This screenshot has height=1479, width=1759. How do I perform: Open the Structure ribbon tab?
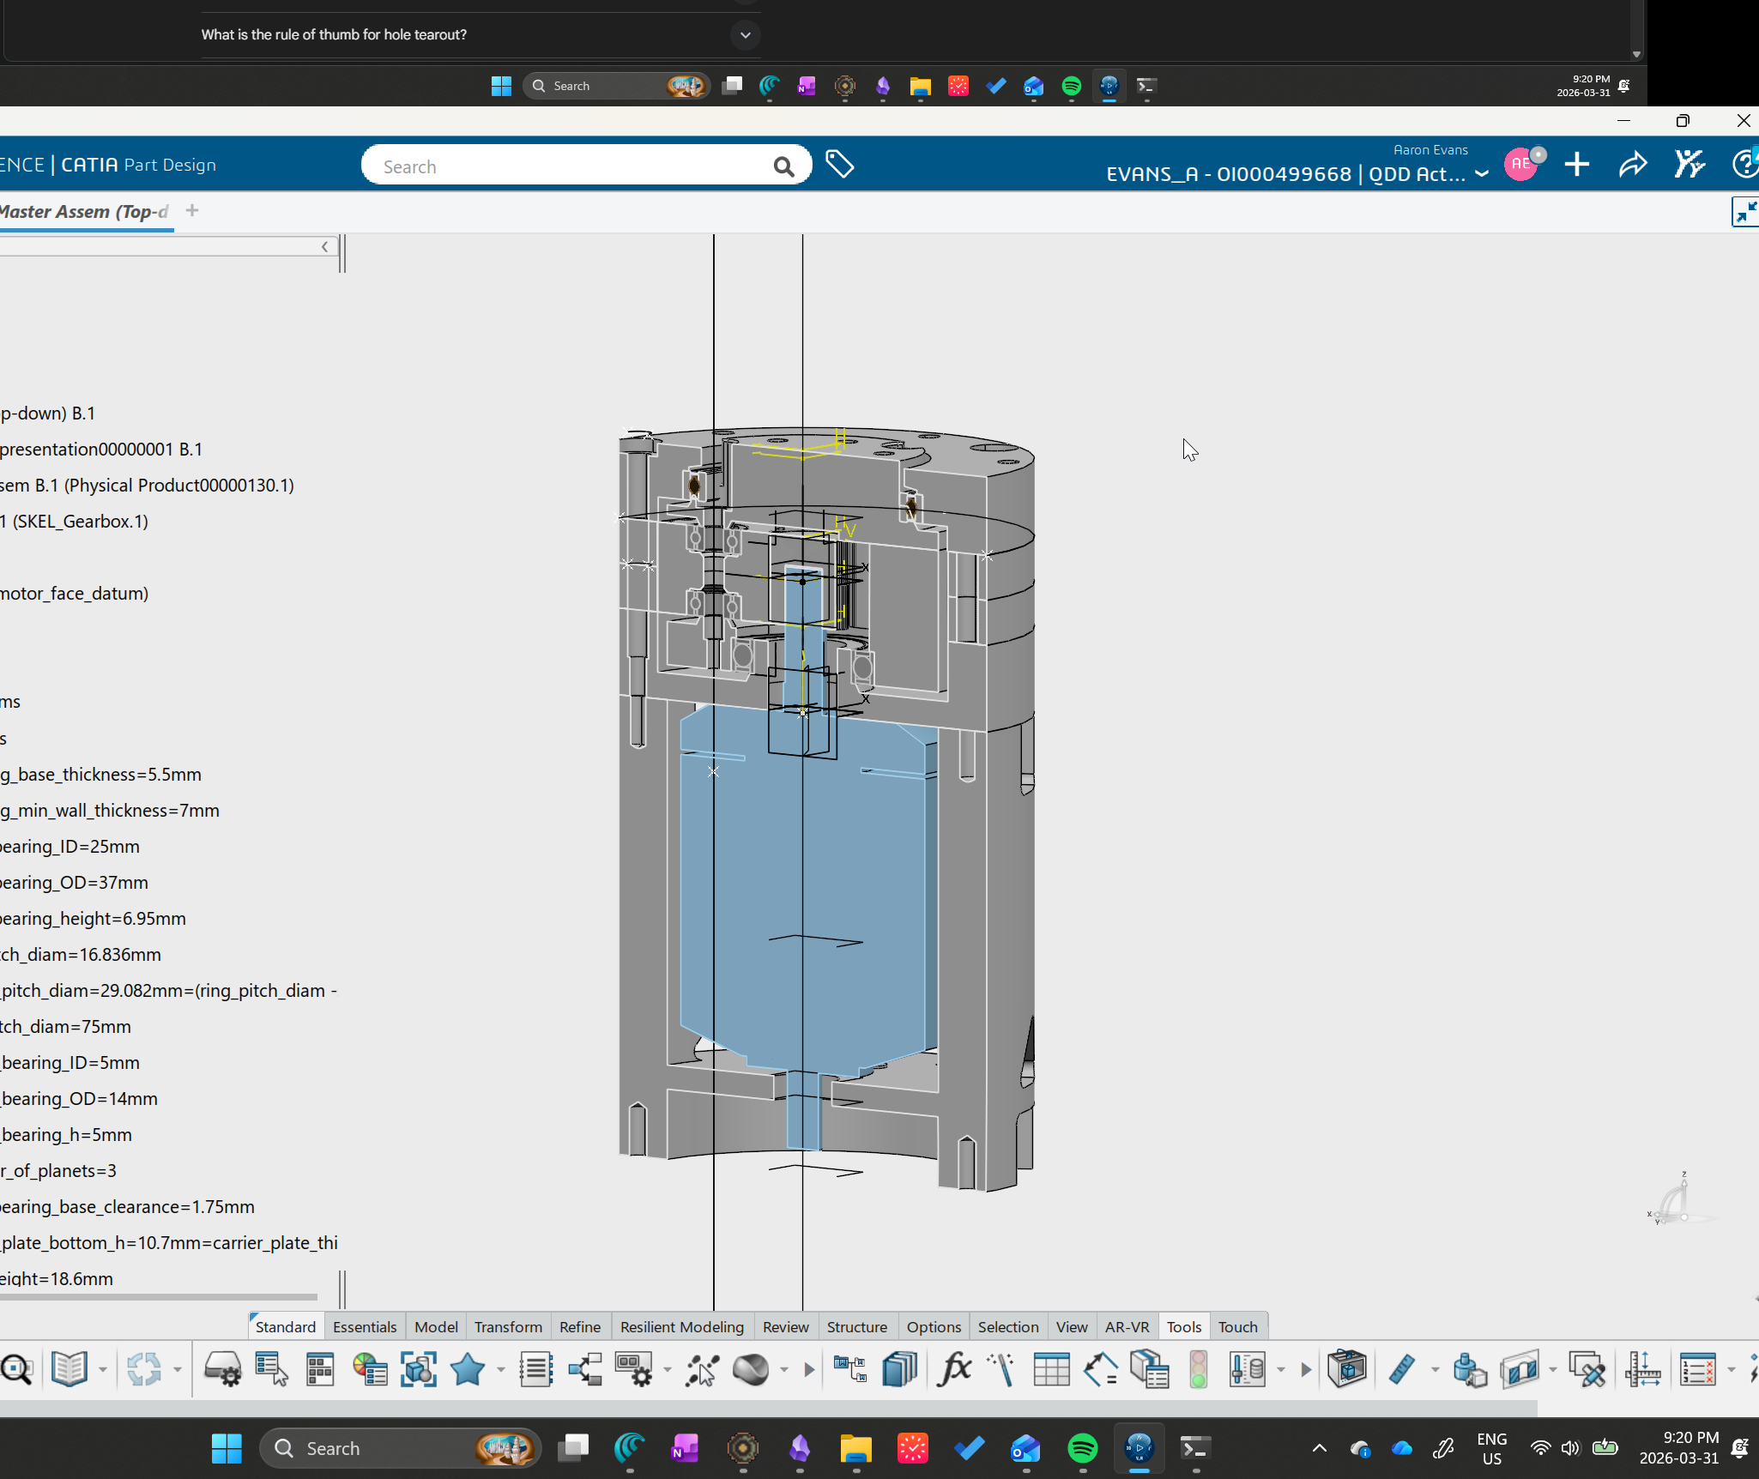click(857, 1326)
